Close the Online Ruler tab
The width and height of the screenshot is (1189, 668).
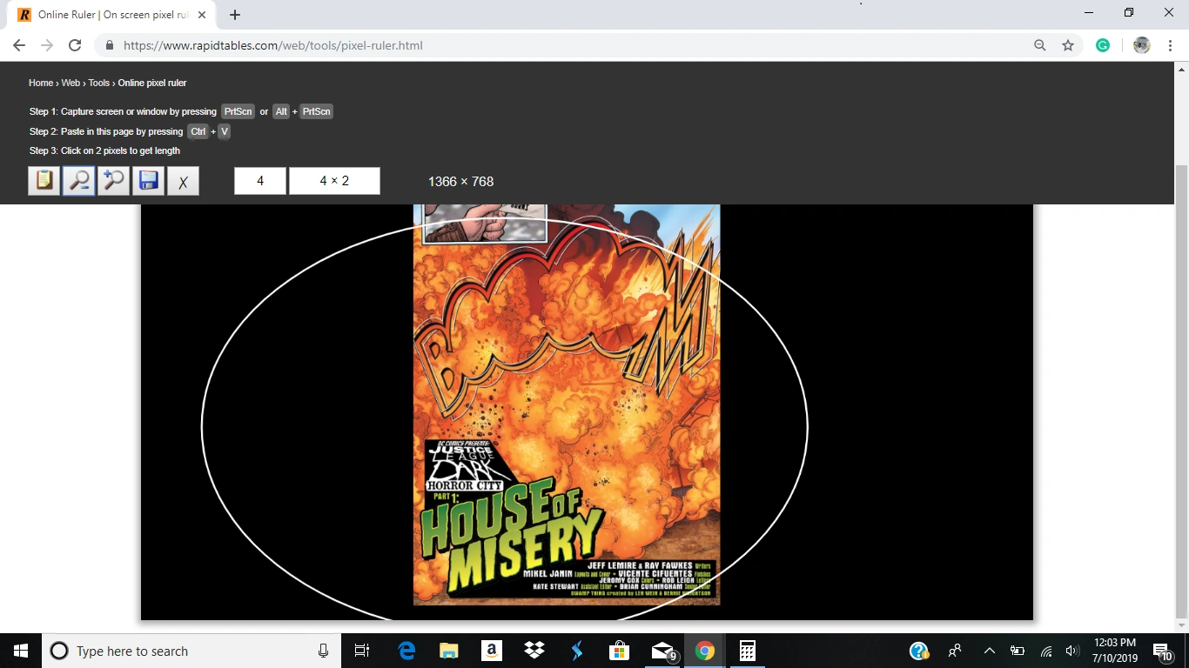pos(202,15)
